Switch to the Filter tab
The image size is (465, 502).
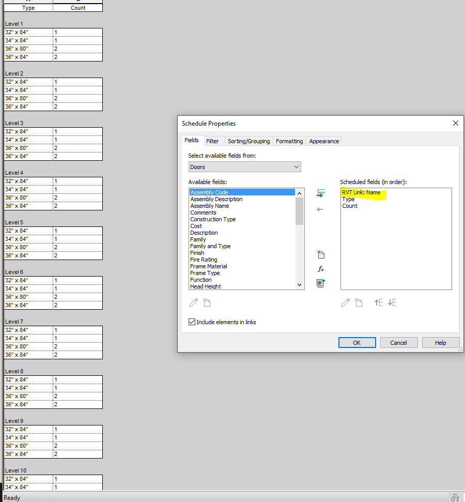point(212,141)
